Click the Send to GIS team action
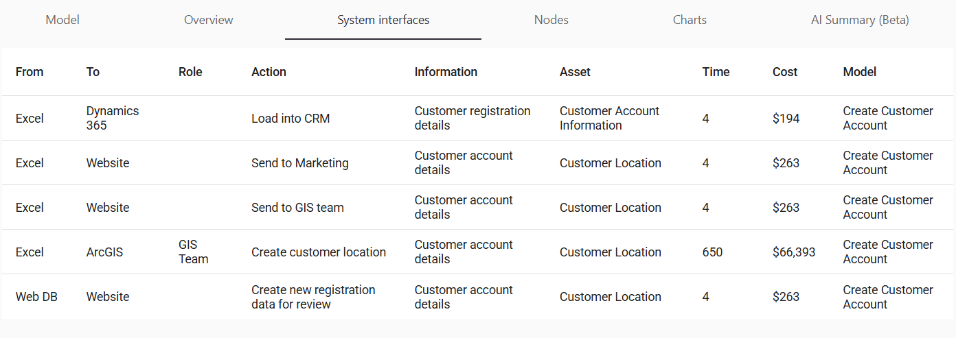 pos(297,208)
